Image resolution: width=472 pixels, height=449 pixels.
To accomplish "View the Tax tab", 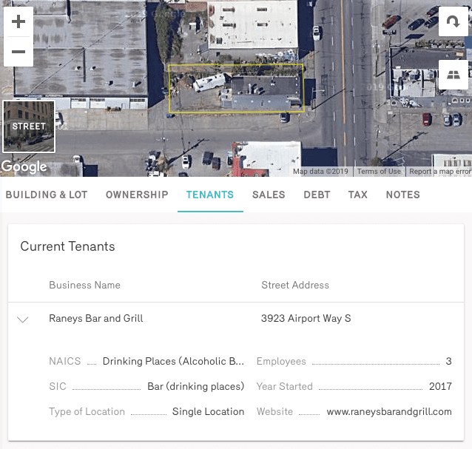I will coord(358,195).
